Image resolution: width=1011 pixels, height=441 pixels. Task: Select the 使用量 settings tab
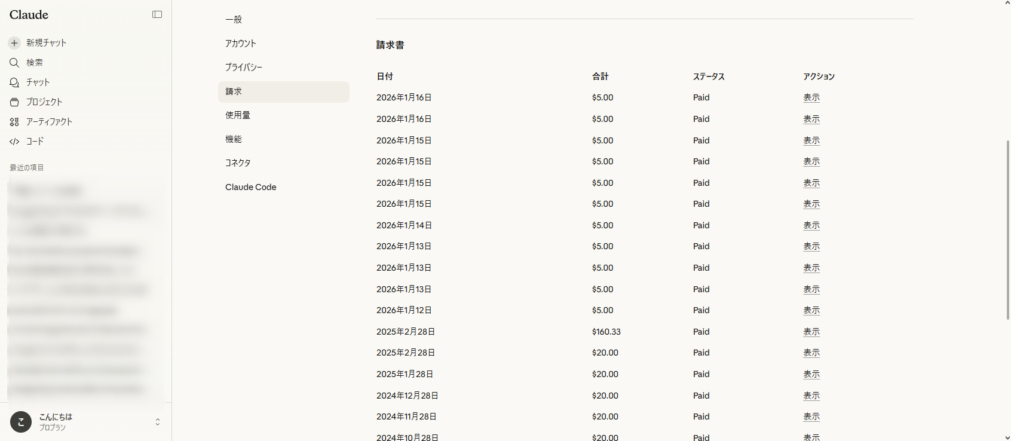click(284, 115)
